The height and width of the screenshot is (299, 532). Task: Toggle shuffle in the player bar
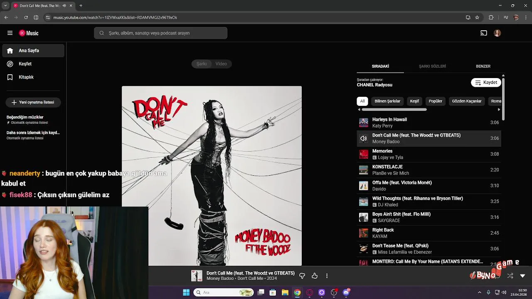coord(510,276)
